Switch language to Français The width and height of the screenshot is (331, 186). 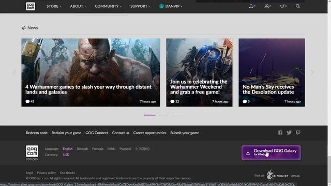click(98, 149)
